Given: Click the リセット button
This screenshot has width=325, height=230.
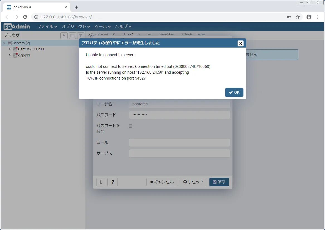Looking at the screenshot, I should click(193, 182).
